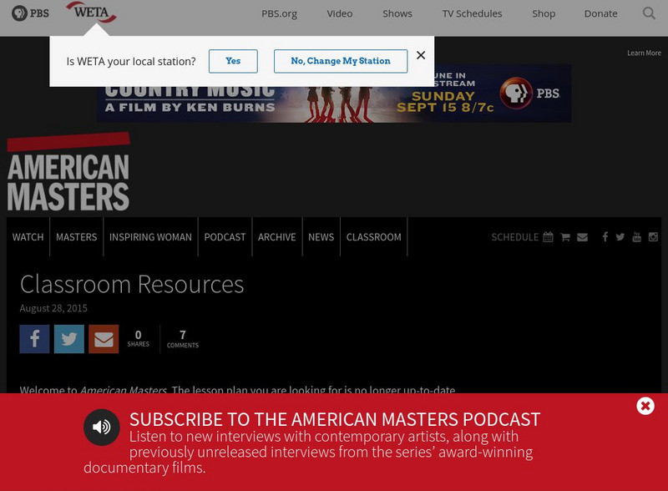Go to the Podcast tab

tap(225, 237)
